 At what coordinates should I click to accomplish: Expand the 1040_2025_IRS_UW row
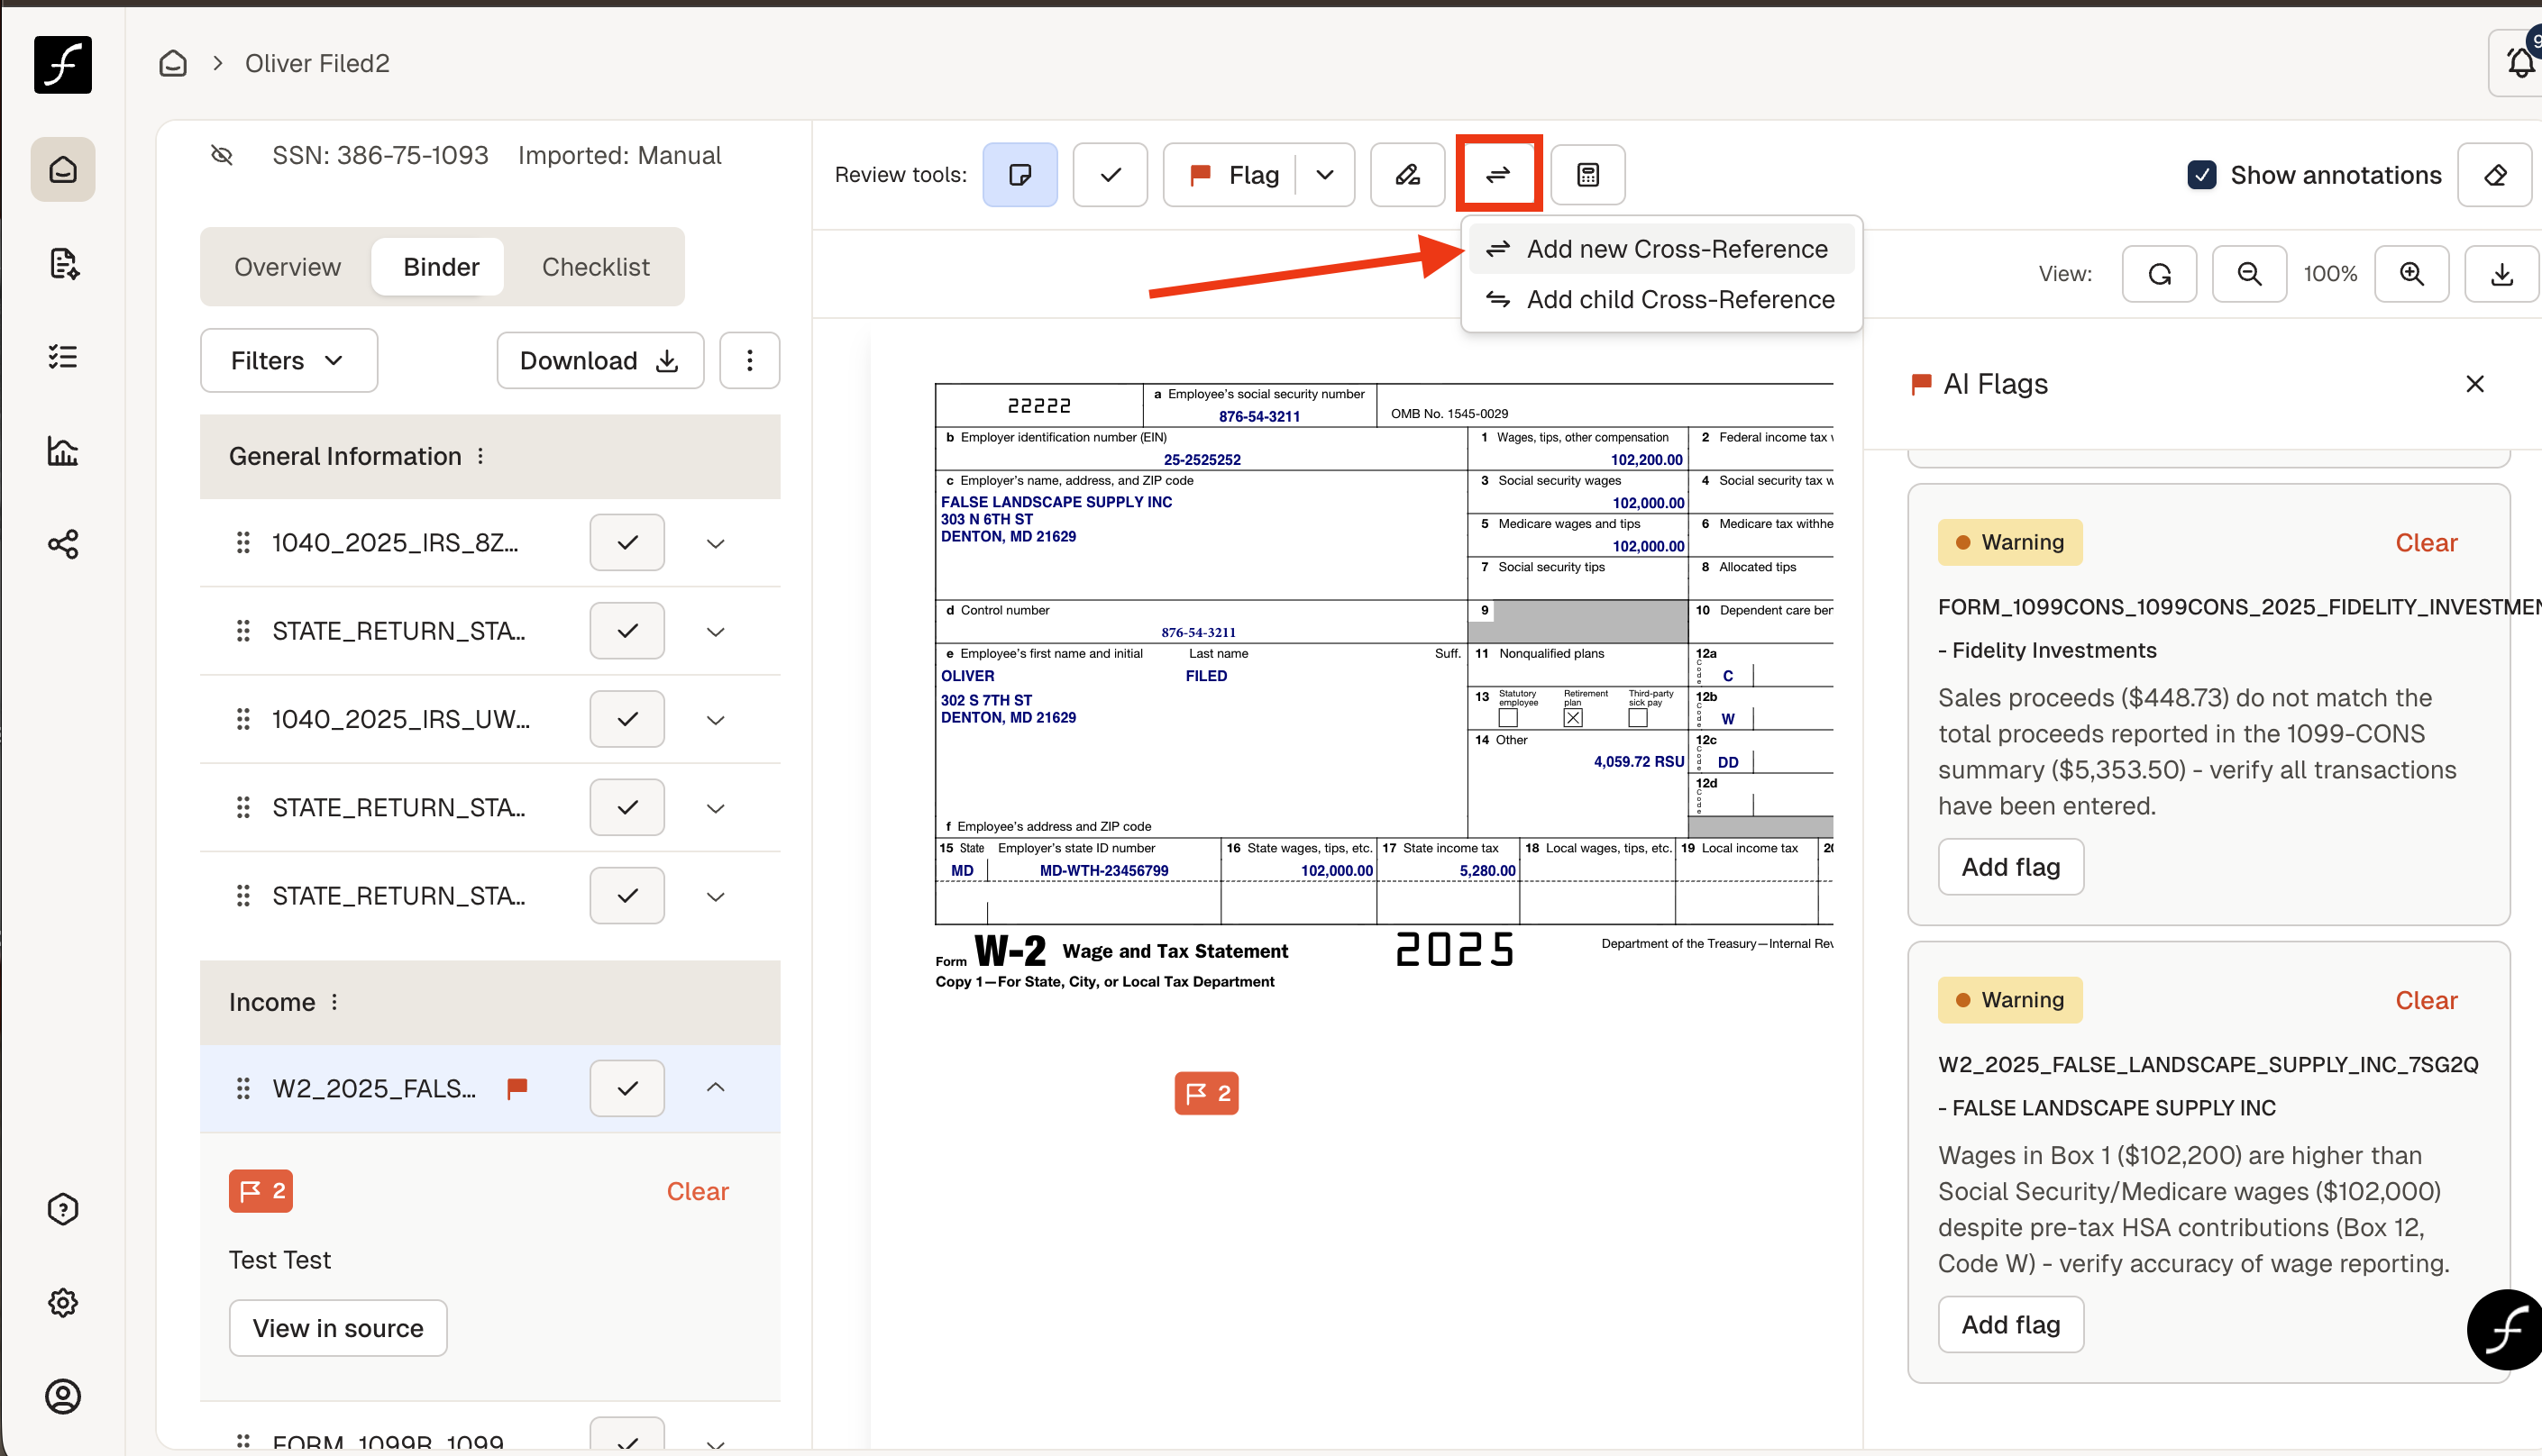coord(716,719)
